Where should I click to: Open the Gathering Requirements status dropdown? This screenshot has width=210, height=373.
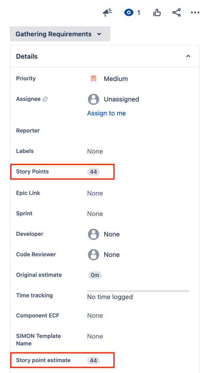[60, 34]
